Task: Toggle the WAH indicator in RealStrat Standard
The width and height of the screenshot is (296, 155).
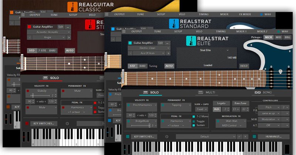Action: pyautogui.click(x=262, y=14)
